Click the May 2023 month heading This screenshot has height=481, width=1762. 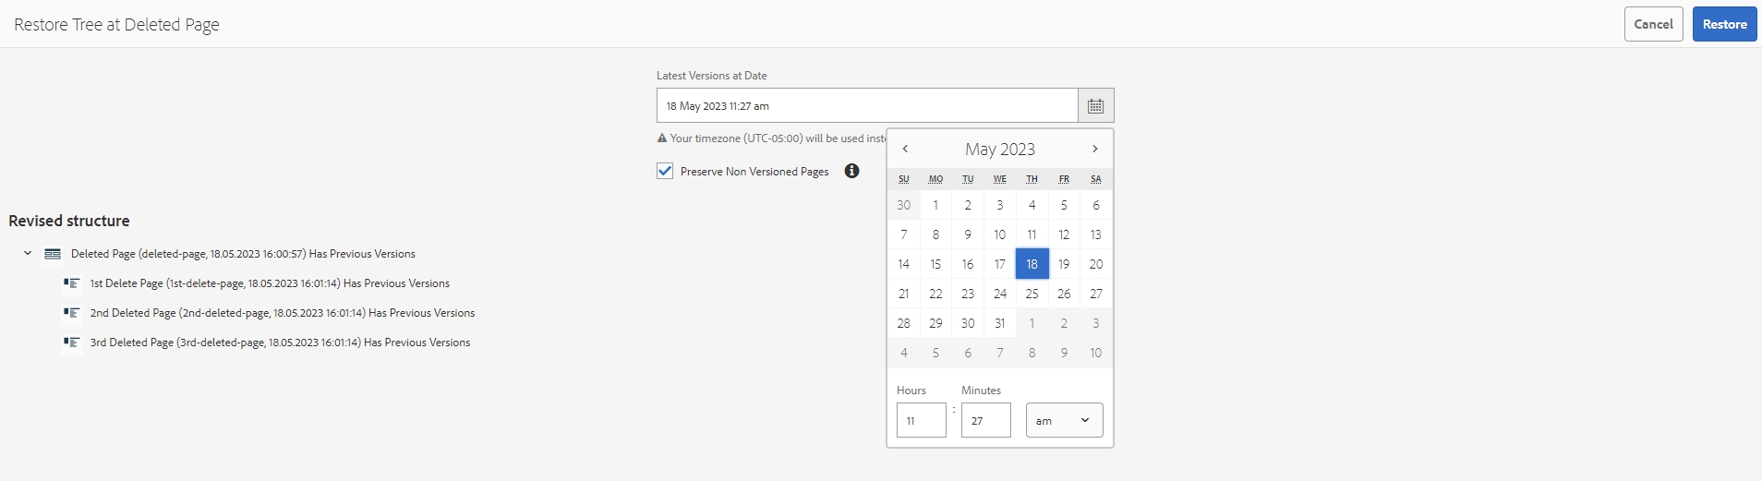1000,149
